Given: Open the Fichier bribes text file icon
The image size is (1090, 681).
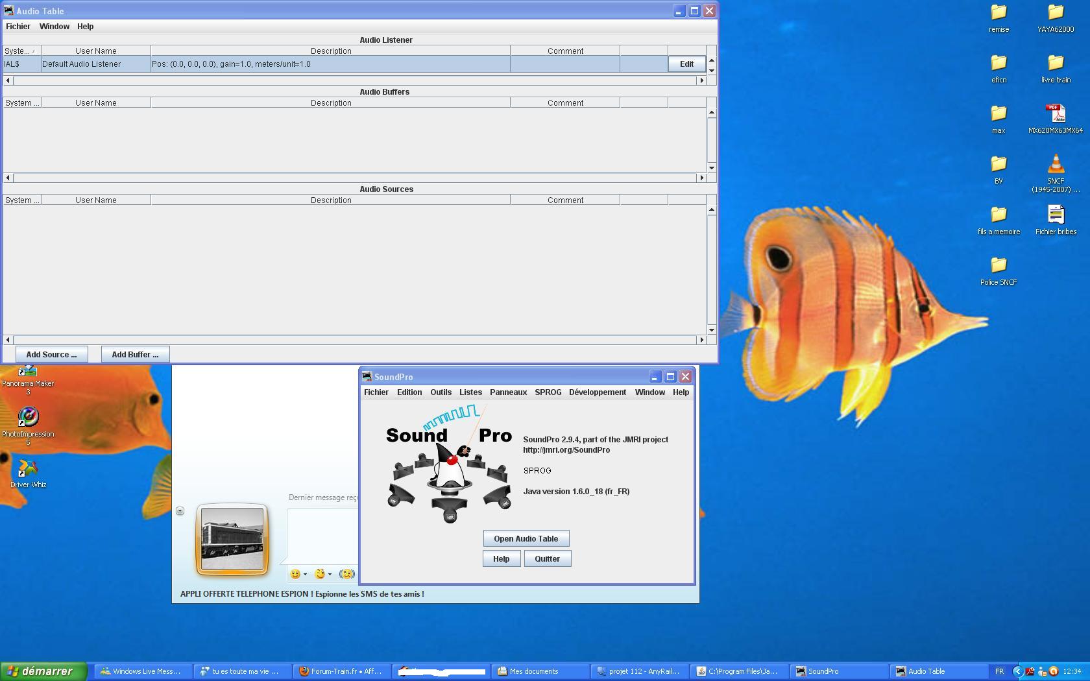Looking at the screenshot, I should [x=1055, y=220].
